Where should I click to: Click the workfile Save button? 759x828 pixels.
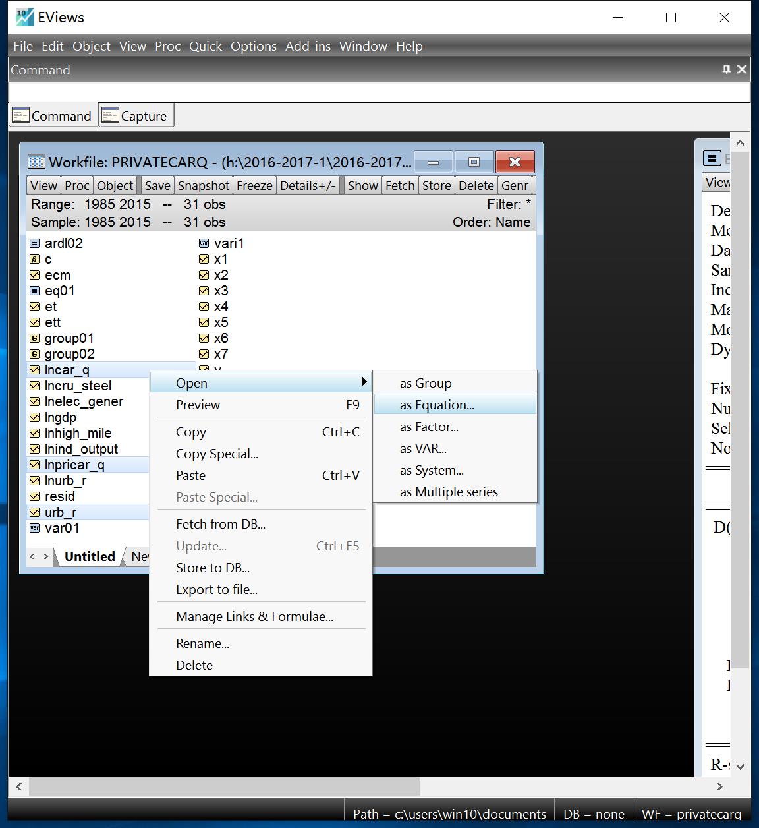point(157,185)
